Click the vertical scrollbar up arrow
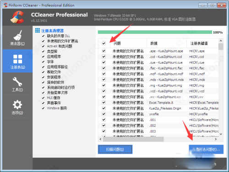Image resolution: width=229 pixels, height=172 pixels. click(221, 41)
